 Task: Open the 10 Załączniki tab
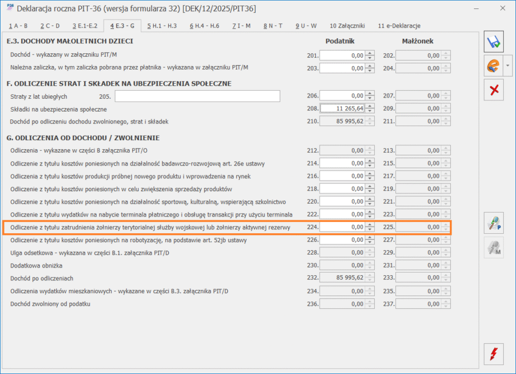pos(347,26)
